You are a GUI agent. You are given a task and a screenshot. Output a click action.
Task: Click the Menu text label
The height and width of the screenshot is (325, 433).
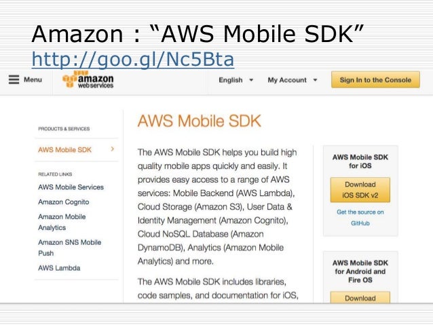click(x=33, y=79)
